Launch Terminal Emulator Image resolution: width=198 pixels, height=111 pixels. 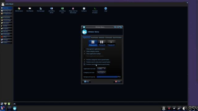[x=95, y=10]
